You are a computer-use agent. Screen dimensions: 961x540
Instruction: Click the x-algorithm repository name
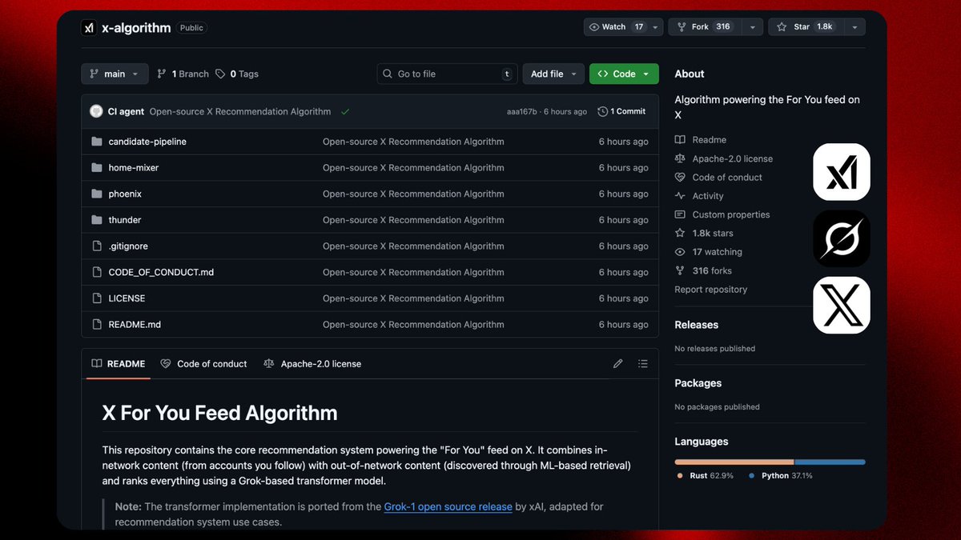pos(136,27)
